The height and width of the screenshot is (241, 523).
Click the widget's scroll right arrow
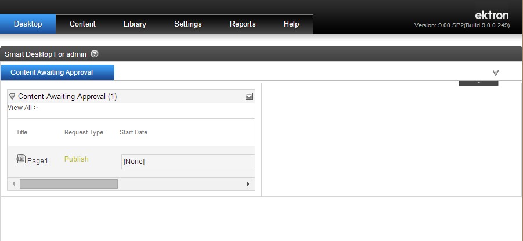[x=248, y=184]
